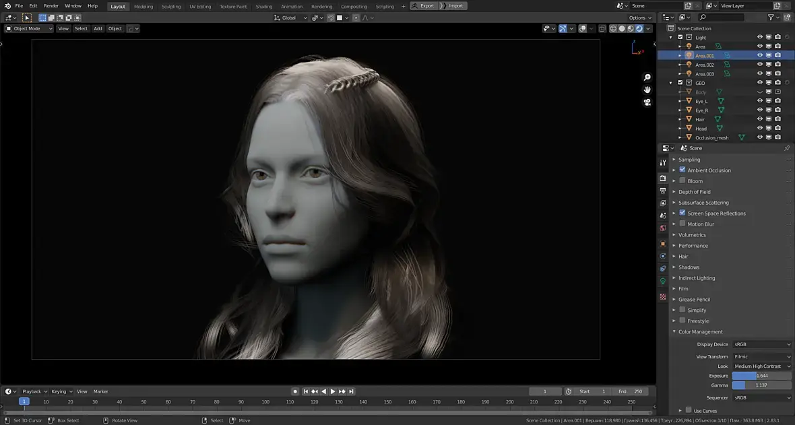Hide the Hair object in viewport
This screenshot has height=425, width=795.
coord(760,119)
